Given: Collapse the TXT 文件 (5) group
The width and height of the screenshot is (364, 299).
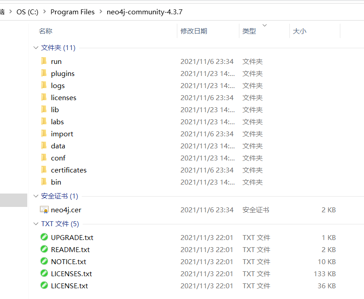Looking at the screenshot, I should [36, 224].
